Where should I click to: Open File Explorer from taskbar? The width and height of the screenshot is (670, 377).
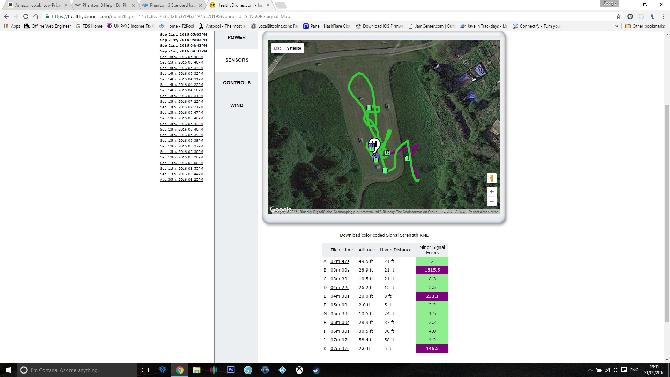point(196,370)
